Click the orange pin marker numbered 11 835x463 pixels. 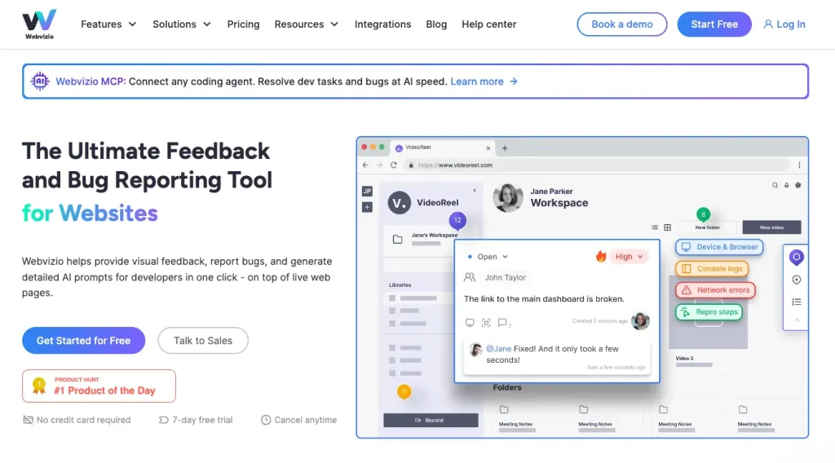[x=403, y=392]
